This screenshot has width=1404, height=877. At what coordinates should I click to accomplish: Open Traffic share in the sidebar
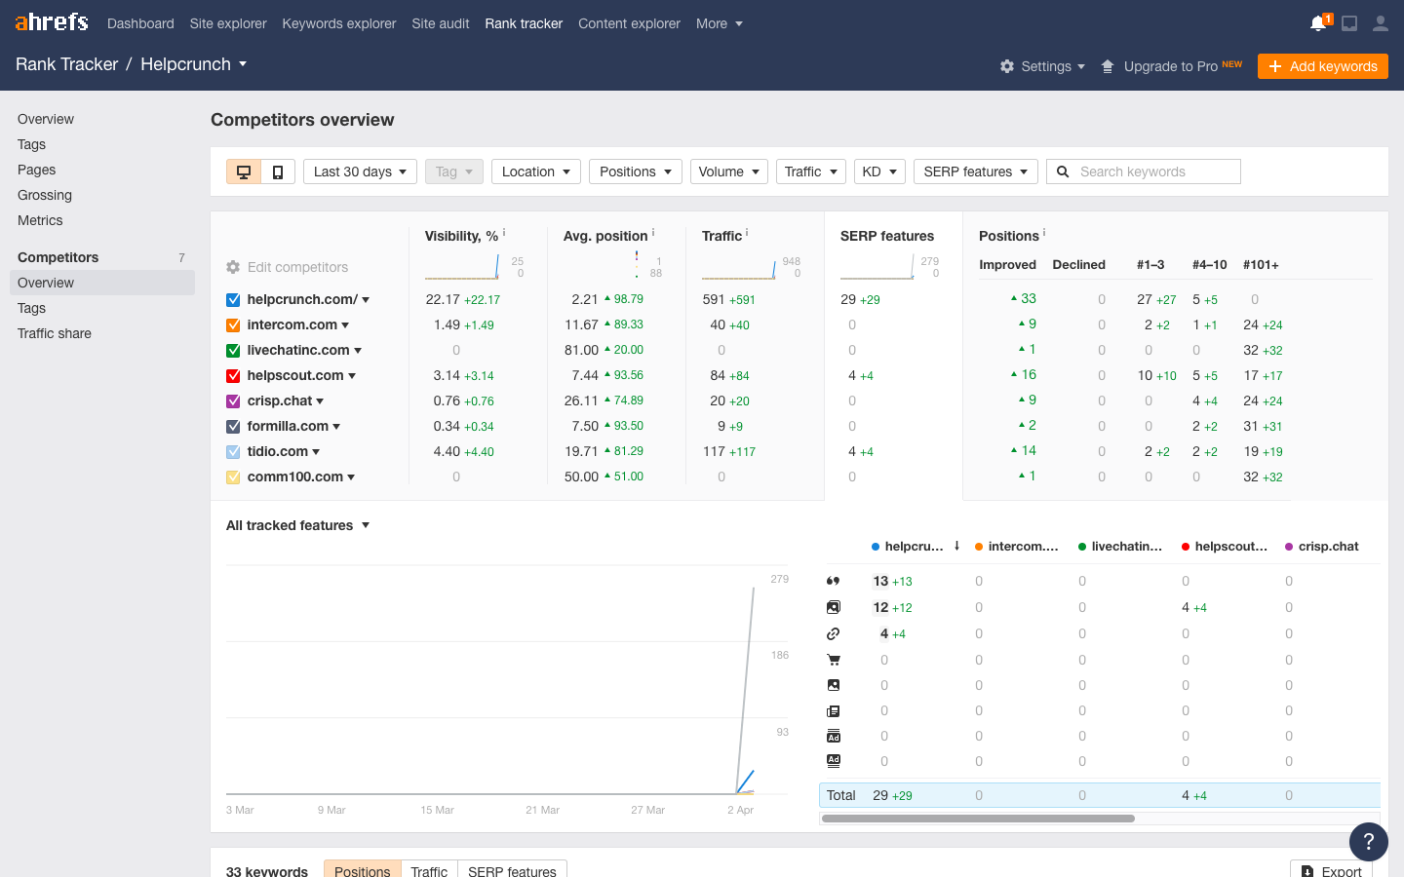[55, 333]
